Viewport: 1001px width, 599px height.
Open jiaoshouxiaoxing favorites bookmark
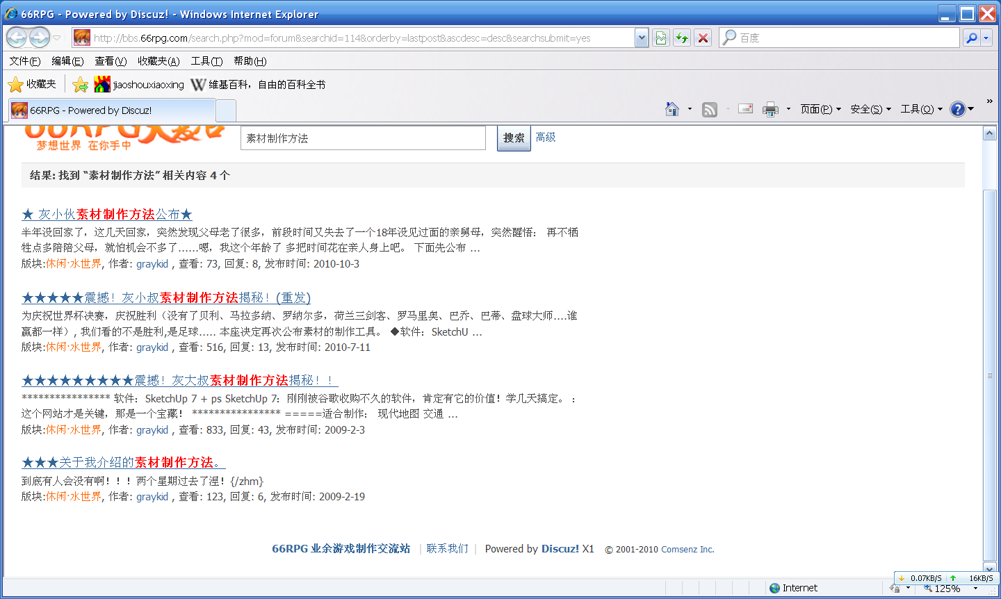[139, 85]
